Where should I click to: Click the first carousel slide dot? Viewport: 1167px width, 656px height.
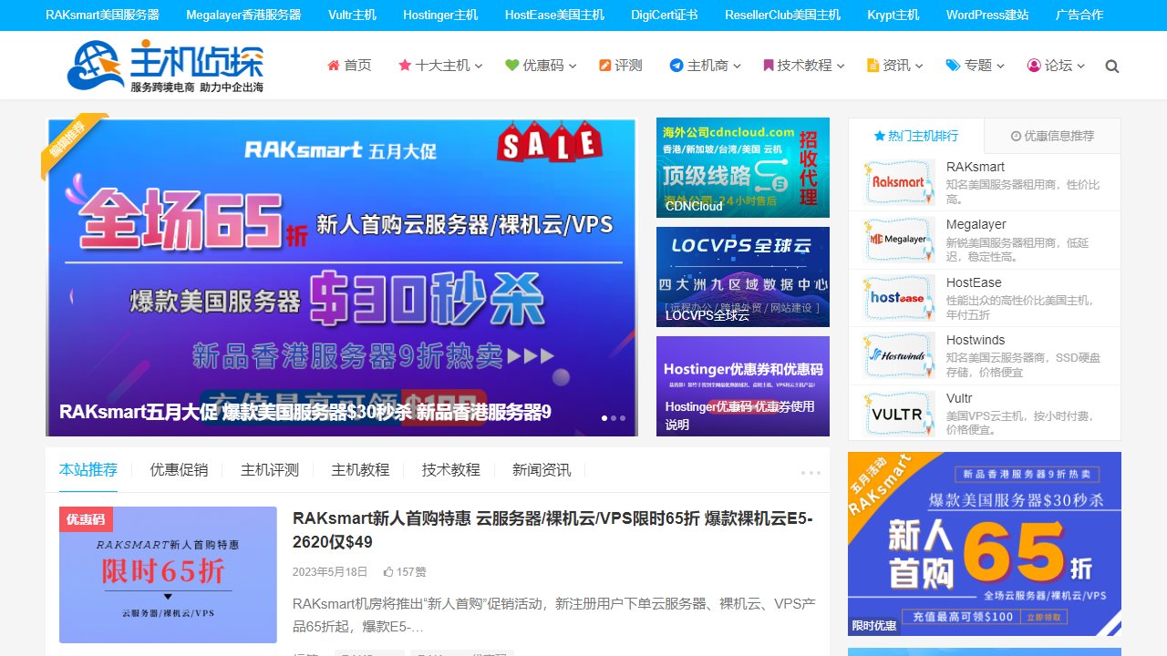604,418
